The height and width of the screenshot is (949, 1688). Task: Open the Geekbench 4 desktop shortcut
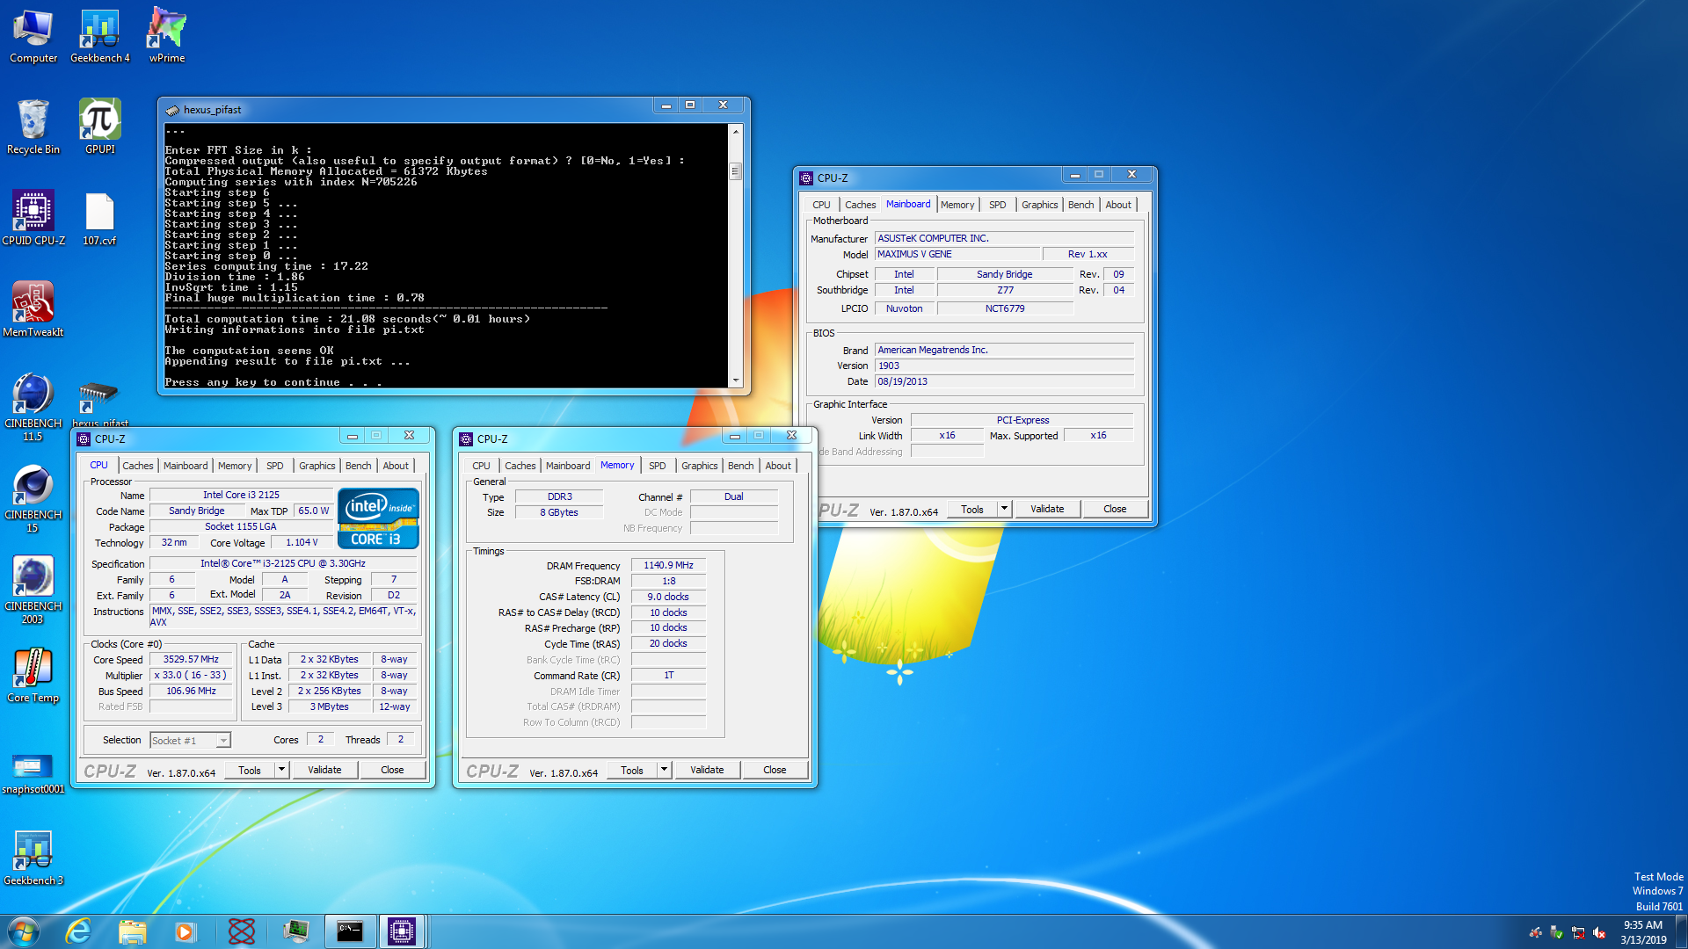click(100, 35)
